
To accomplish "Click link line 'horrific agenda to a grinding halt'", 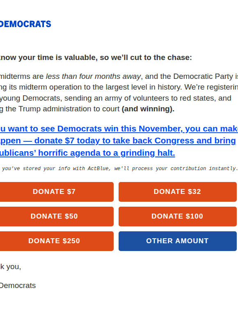I will (107, 153).
